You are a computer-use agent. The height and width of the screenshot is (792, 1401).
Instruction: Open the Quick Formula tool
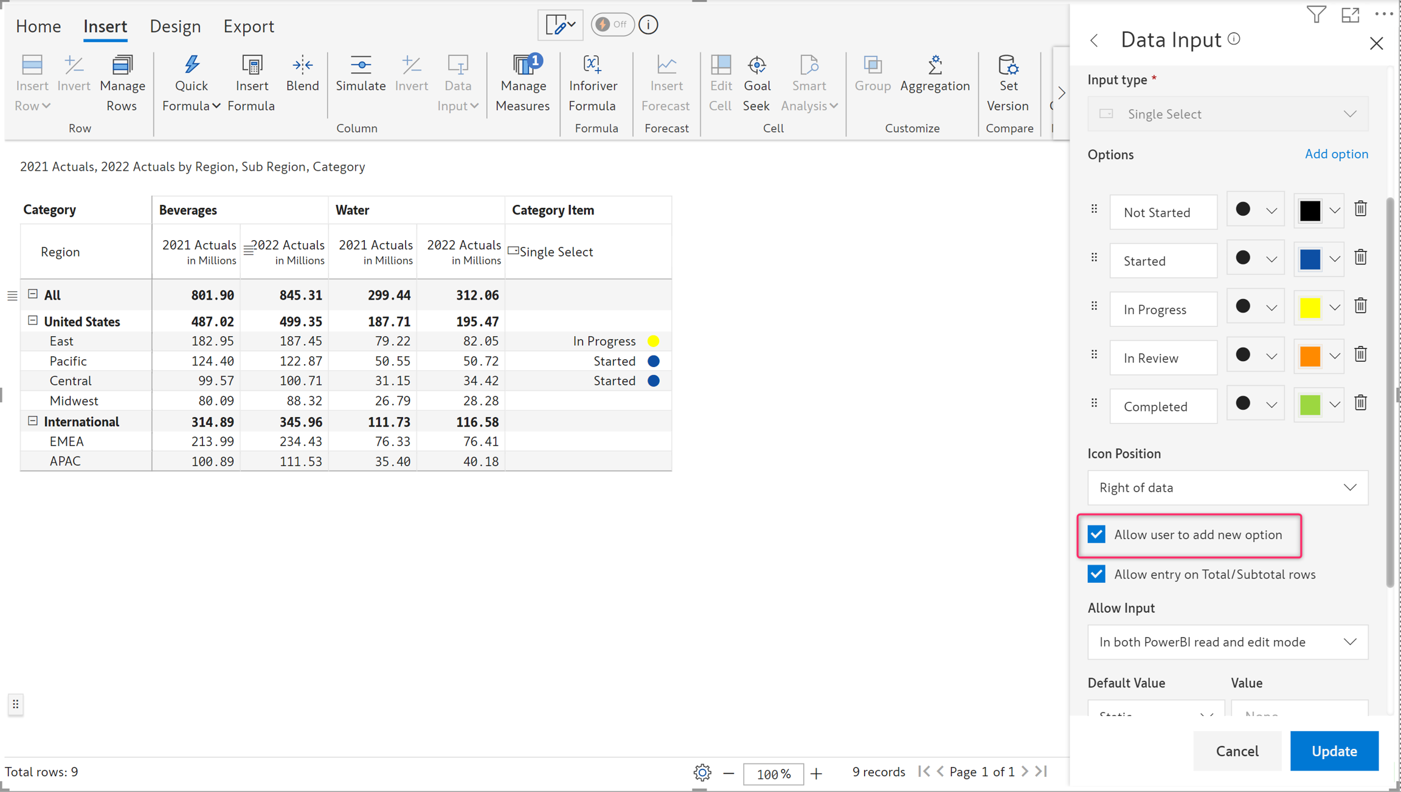coord(191,66)
